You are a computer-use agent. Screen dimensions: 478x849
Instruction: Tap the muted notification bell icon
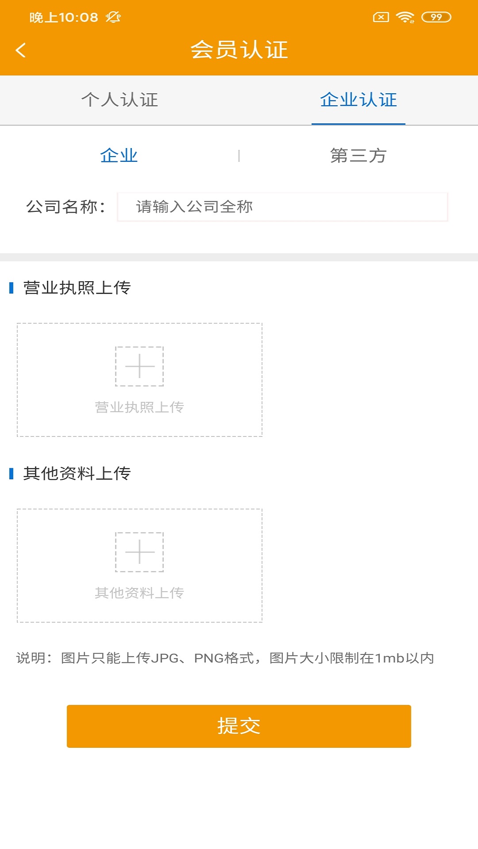[x=113, y=17]
